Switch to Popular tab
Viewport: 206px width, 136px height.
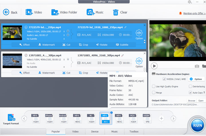(56, 131)
